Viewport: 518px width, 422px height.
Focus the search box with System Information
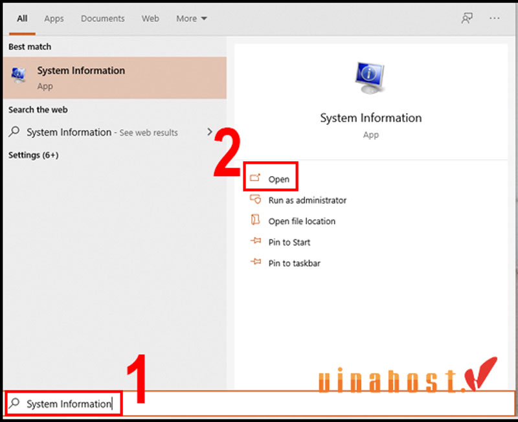pos(259,403)
